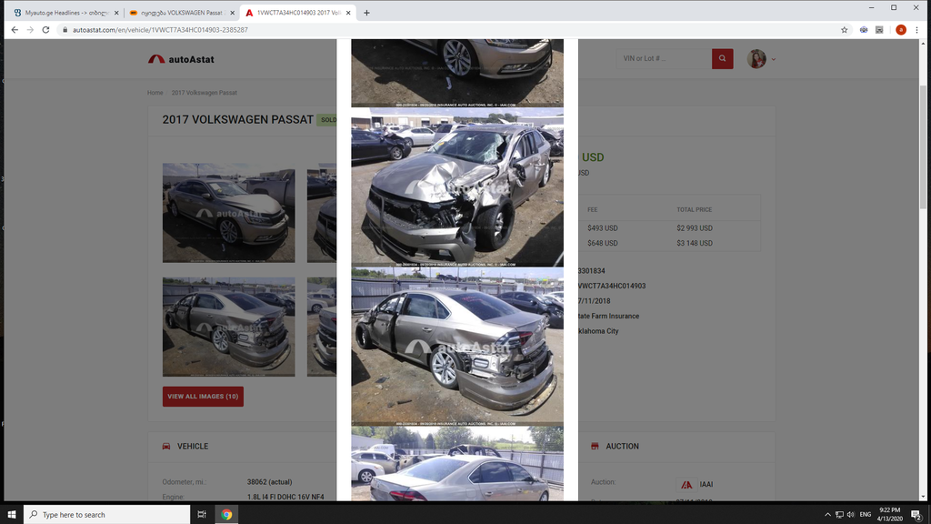Open the Windows Start menu
This screenshot has width=931, height=524.
(11, 515)
